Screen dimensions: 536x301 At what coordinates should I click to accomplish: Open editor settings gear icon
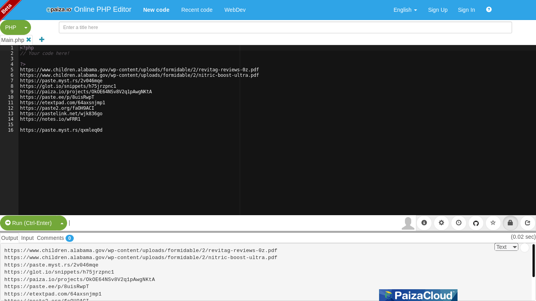[x=441, y=223]
